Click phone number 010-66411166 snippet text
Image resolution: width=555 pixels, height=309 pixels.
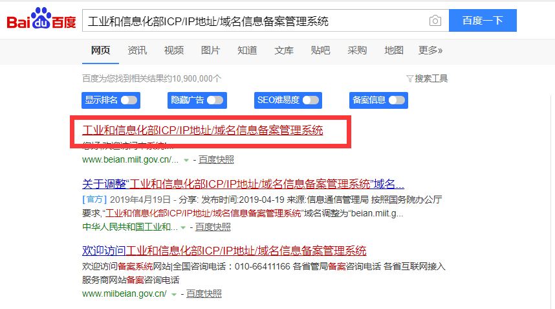pos(262,266)
